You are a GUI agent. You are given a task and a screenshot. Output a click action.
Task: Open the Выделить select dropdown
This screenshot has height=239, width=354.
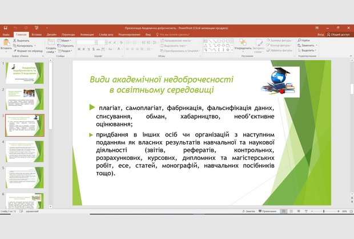[x=307, y=51]
